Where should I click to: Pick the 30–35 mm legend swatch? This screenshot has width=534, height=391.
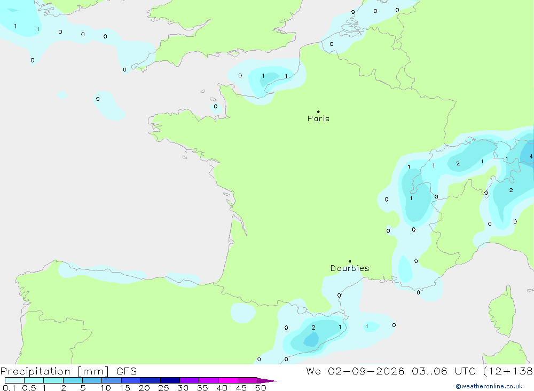[x=190, y=380]
